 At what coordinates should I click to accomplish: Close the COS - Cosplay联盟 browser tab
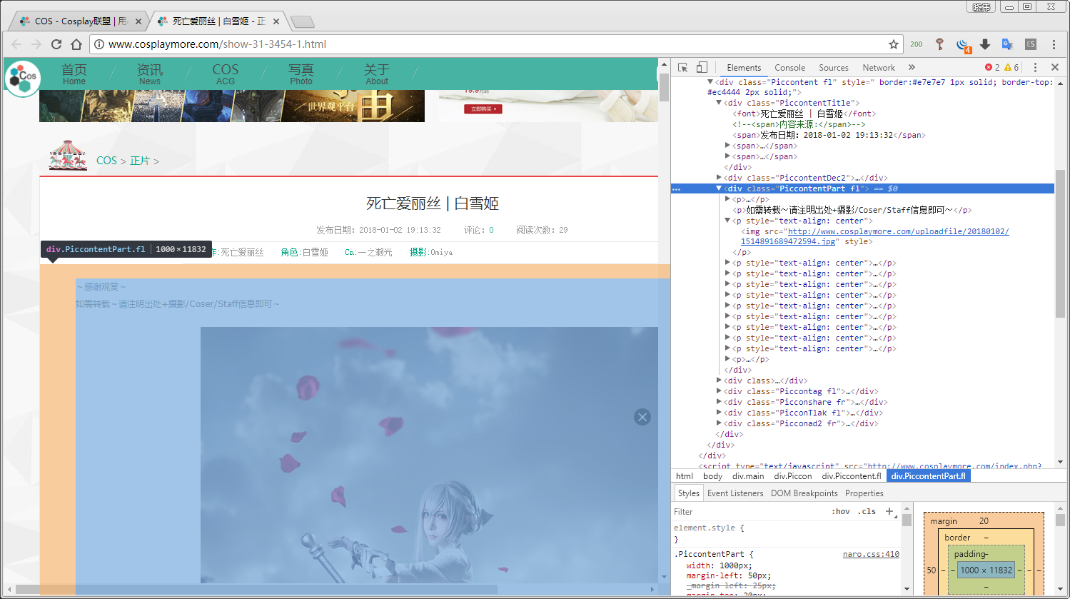pyautogui.click(x=138, y=21)
